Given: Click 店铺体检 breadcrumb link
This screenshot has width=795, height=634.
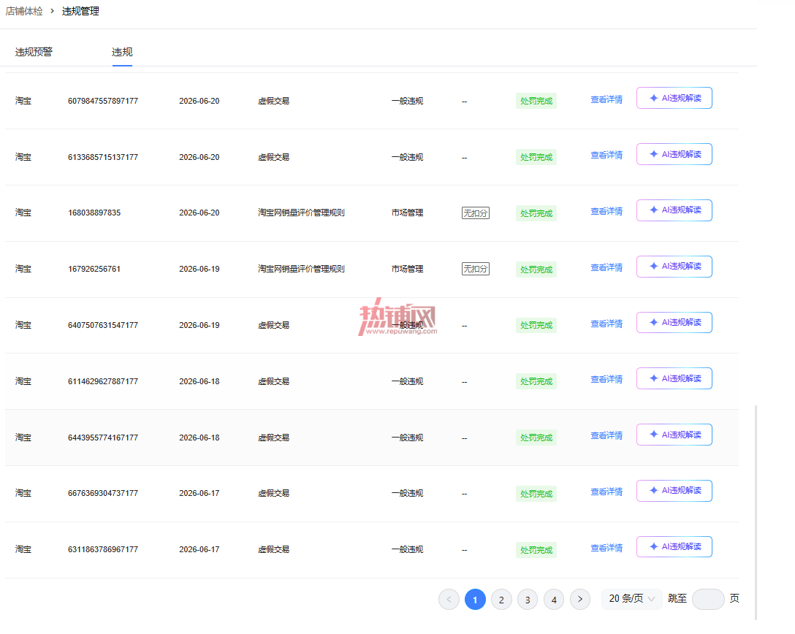Looking at the screenshot, I should 24,11.
